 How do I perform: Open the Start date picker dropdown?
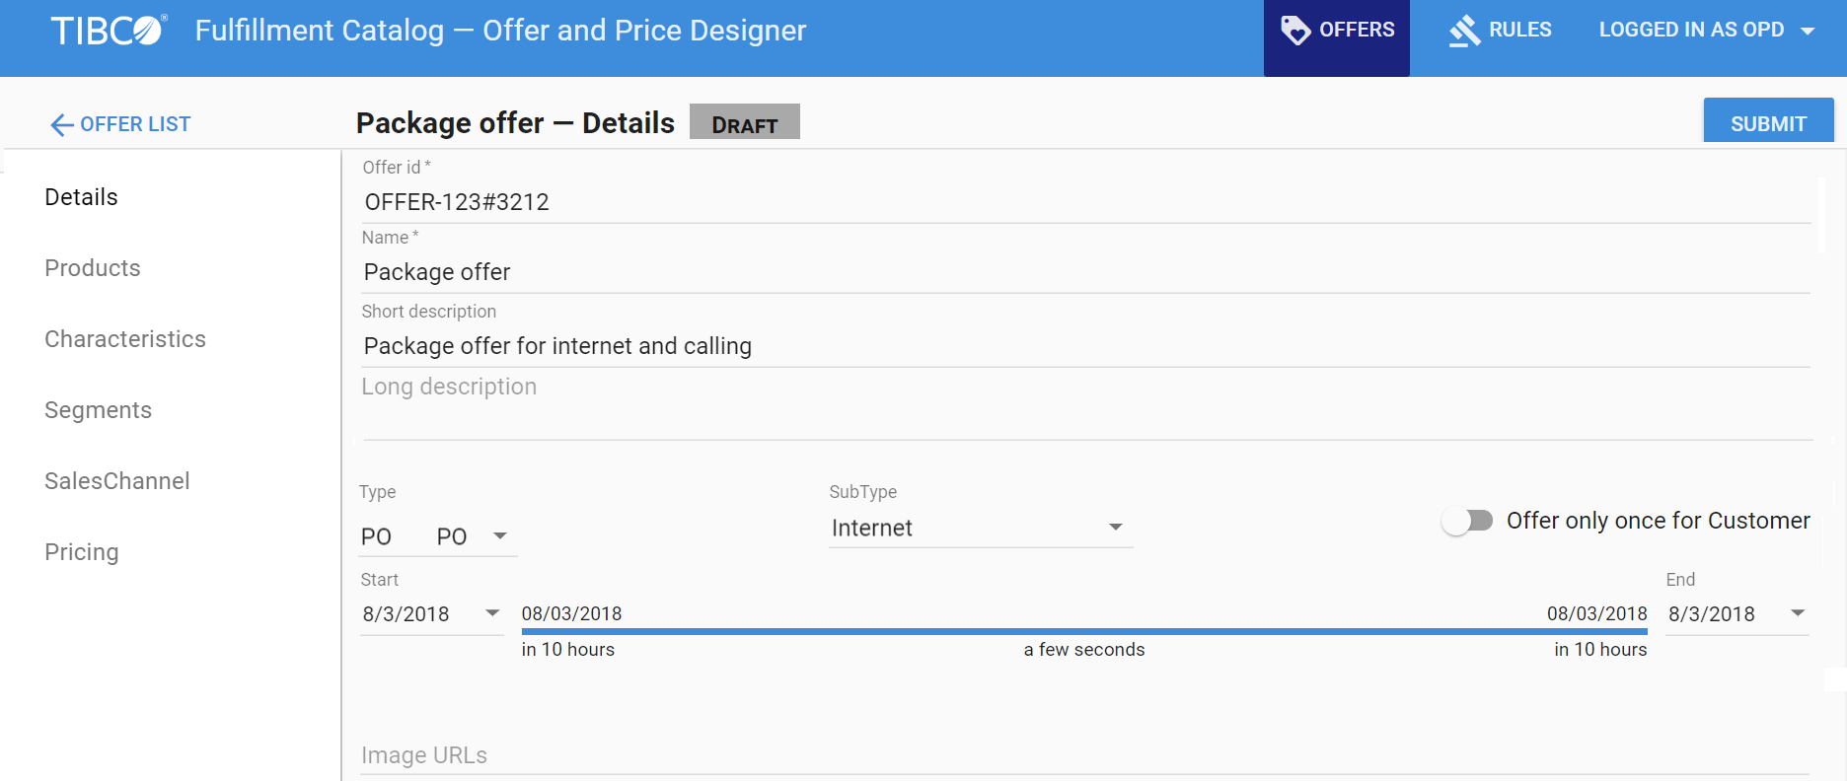492,613
